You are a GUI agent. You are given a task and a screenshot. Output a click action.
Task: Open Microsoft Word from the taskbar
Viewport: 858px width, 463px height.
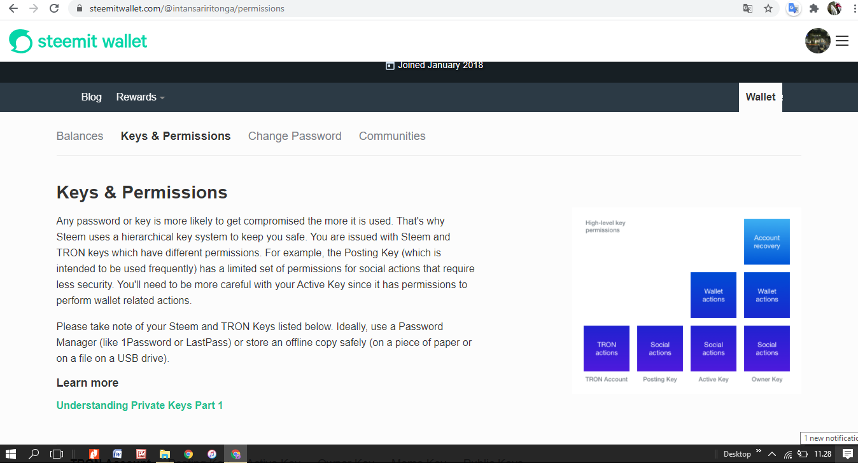[118, 454]
